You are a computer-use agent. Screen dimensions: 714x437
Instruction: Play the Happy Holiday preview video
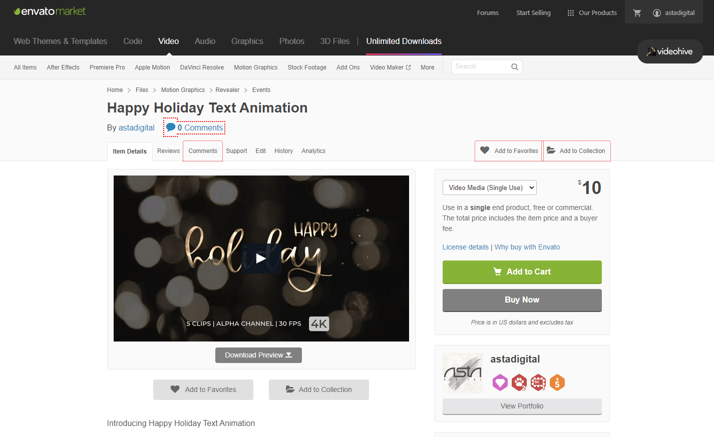point(261,258)
